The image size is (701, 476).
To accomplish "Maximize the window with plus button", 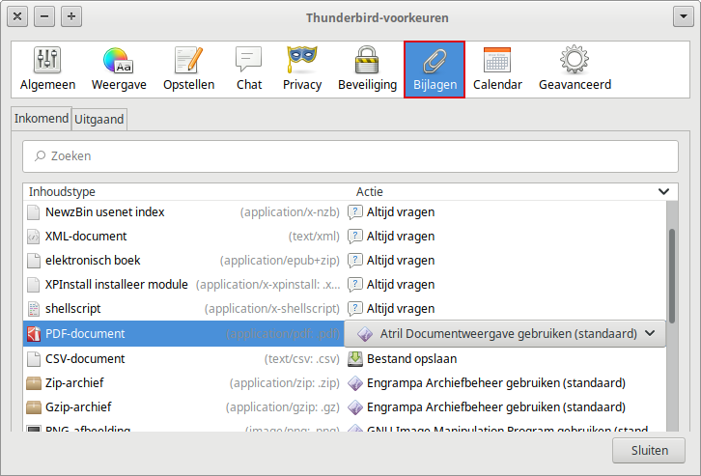I will tap(71, 17).
